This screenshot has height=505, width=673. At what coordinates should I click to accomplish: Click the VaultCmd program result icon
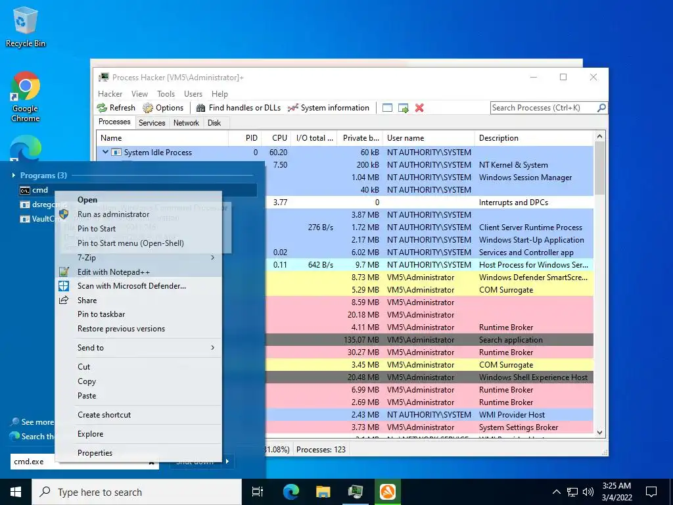click(x=25, y=219)
